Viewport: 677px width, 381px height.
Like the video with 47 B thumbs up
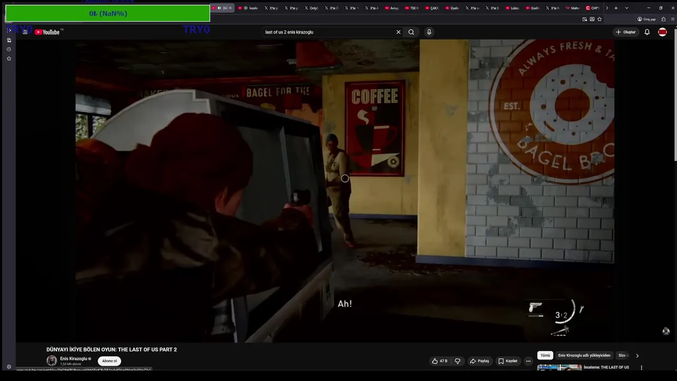(x=440, y=361)
